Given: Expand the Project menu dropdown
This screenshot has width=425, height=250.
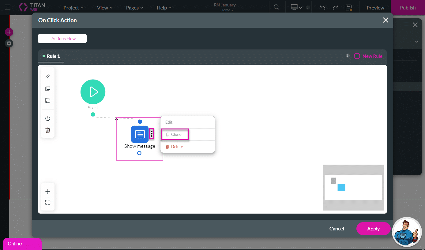Looking at the screenshot, I should point(73,8).
